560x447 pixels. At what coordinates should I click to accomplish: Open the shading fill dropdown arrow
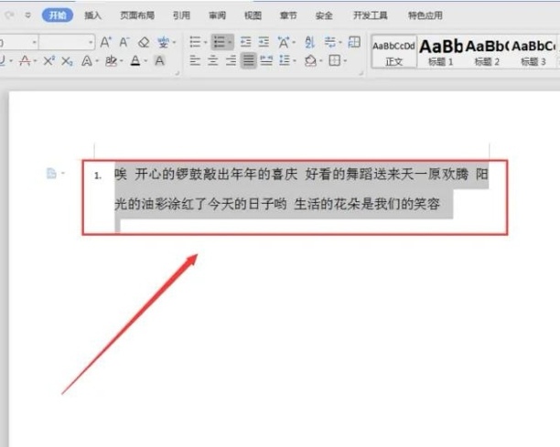[320, 61]
